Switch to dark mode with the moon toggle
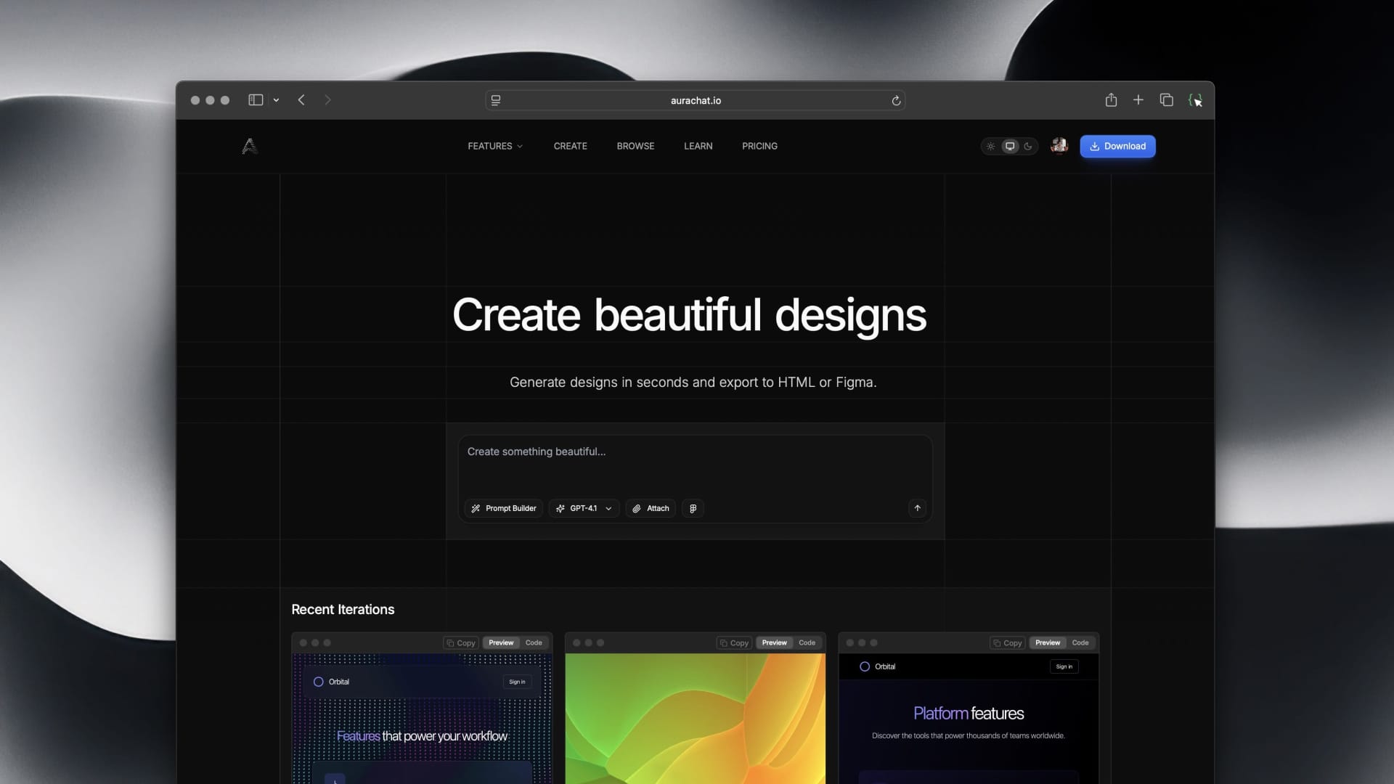1394x784 pixels. tap(1028, 146)
